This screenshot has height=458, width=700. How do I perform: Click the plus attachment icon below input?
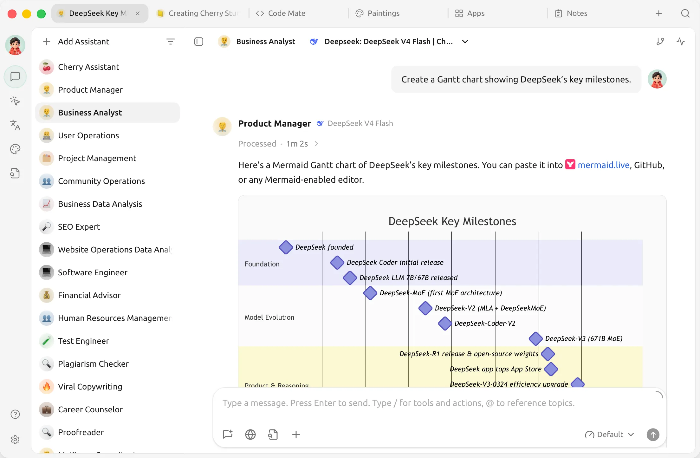click(296, 434)
